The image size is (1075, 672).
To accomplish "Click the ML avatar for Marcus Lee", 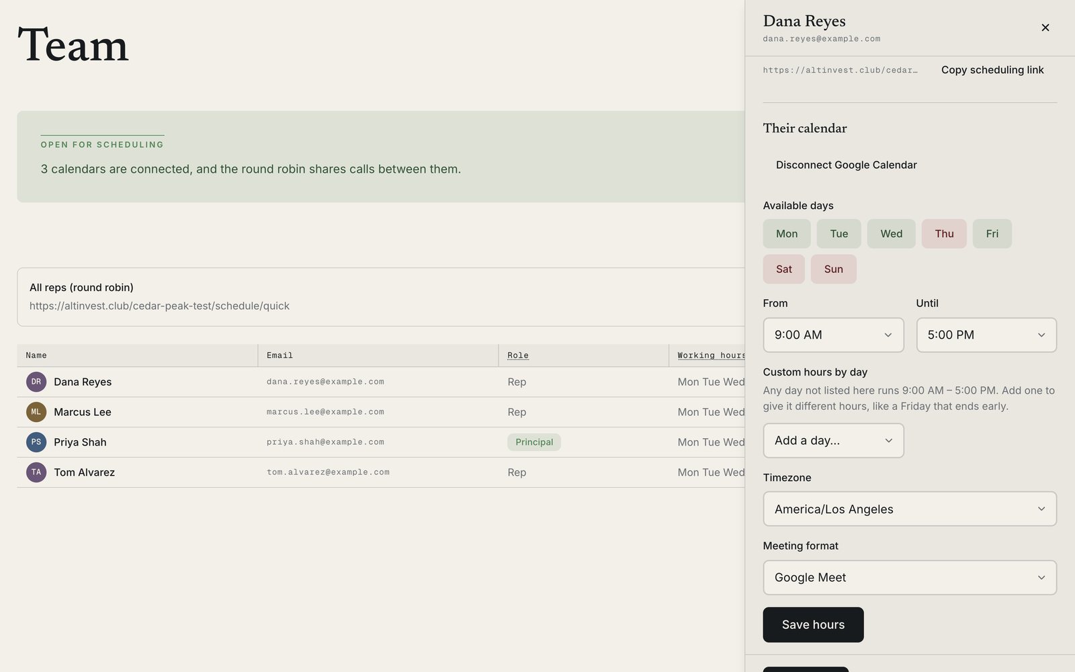I will pos(36,412).
